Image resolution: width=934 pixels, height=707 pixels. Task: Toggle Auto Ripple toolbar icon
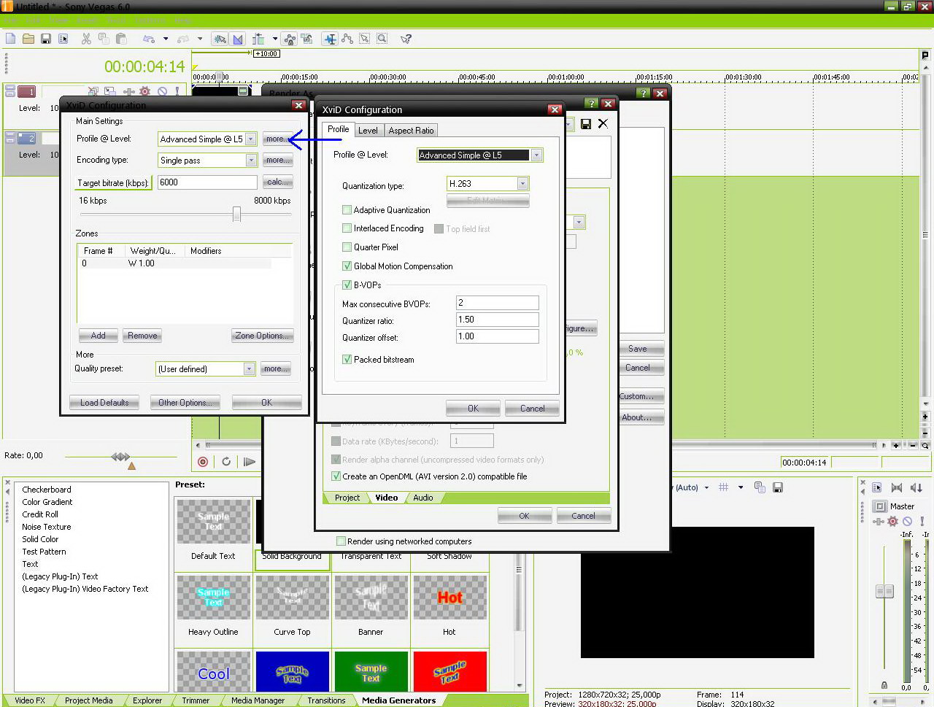coord(258,39)
